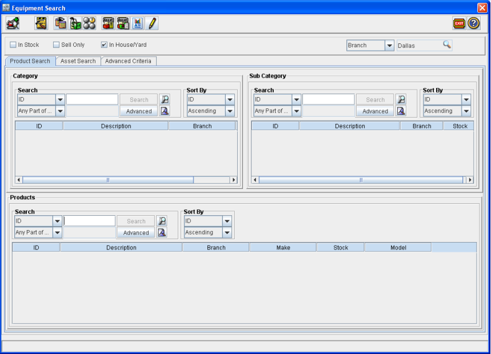The width and height of the screenshot is (491, 354).
Task: Open Advanced Criteria tab
Action: [x=128, y=61]
